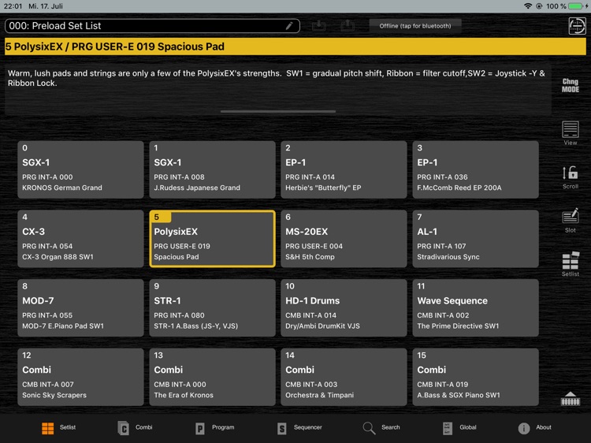Click the Search magnifier icon

(369, 428)
